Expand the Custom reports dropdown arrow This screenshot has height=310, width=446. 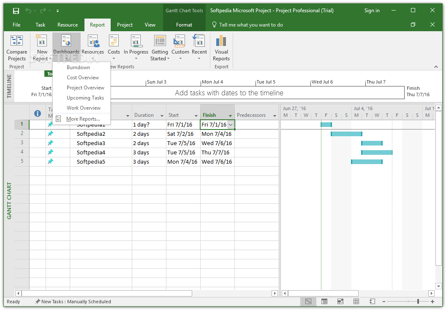pyautogui.click(x=180, y=59)
